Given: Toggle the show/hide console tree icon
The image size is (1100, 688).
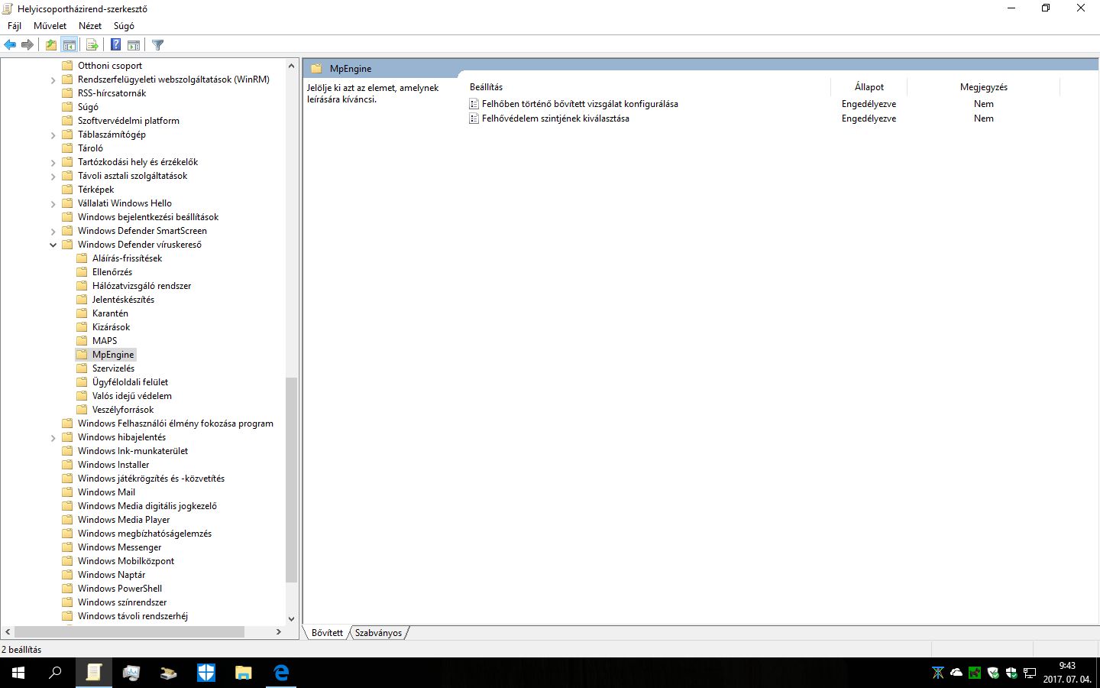Looking at the screenshot, I should [x=70, y=45].
